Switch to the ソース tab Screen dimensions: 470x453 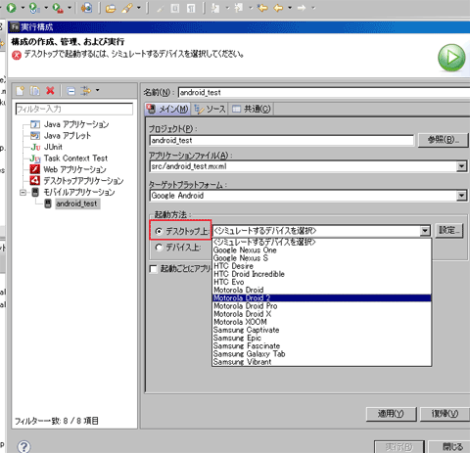point(210,109)
